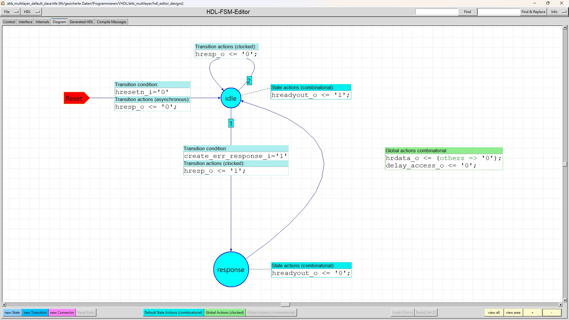Activate the new Transition tool
The height and width of the screenshot is (320, 569).
[x=35, y=313]
